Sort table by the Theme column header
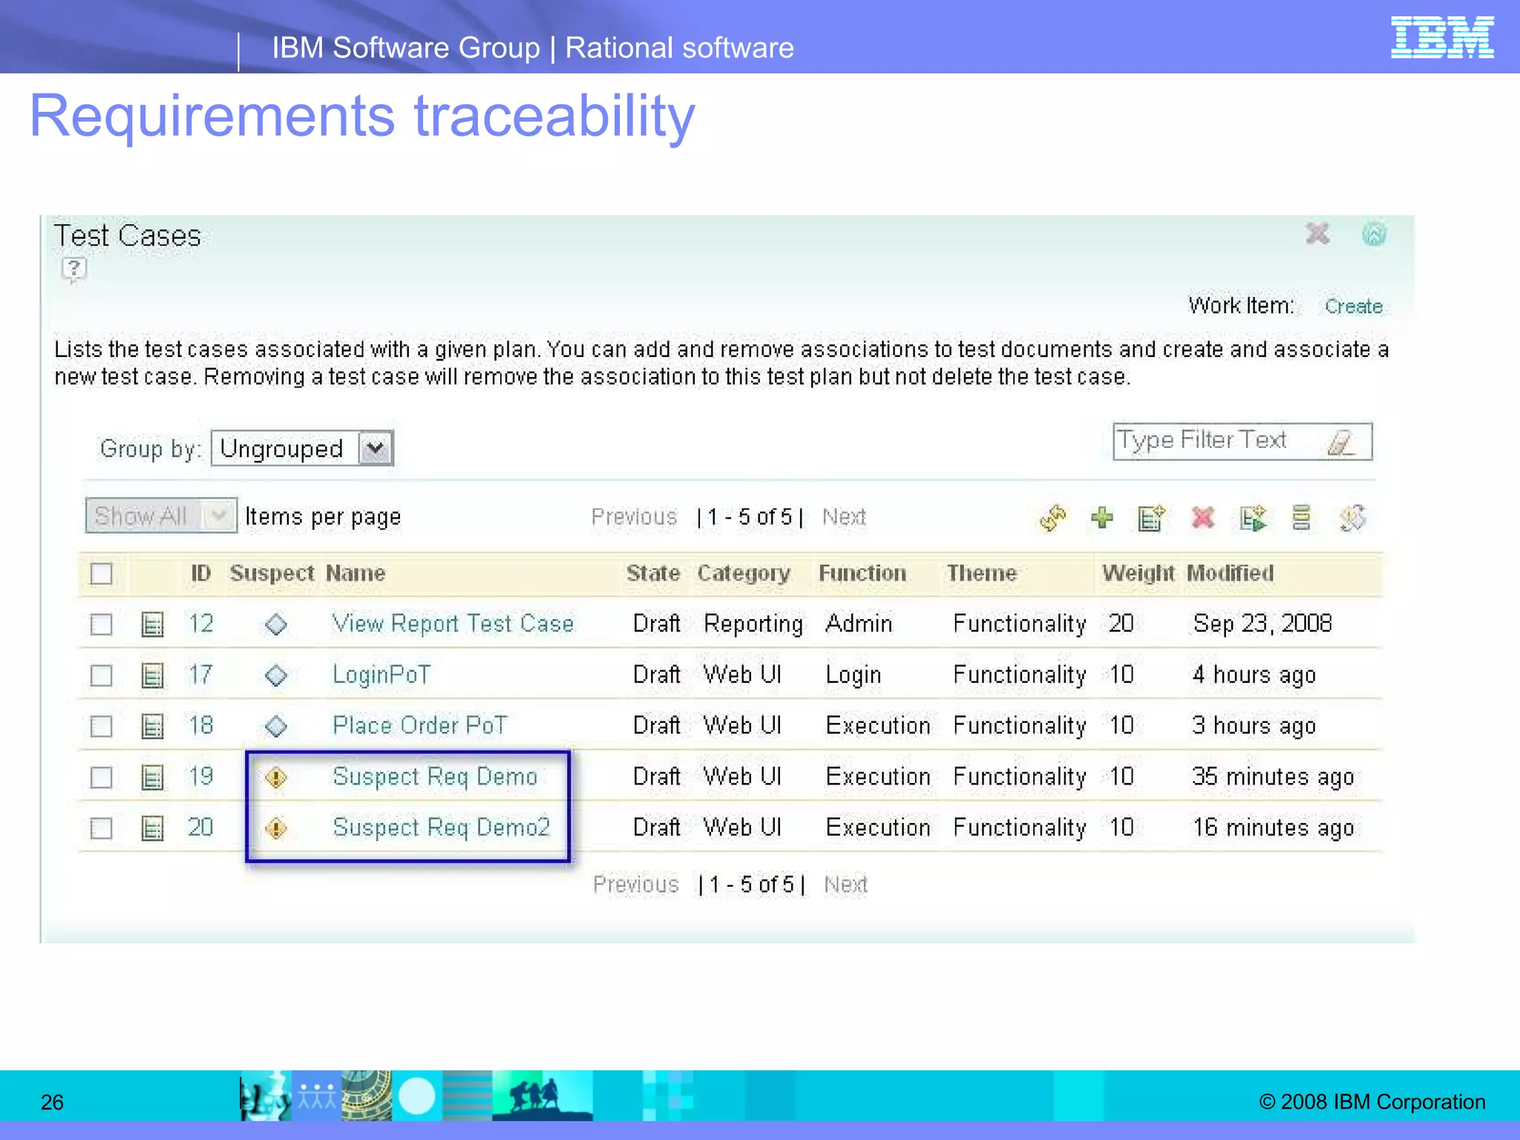Screen dimensions: 1520x1140 point(981,573)
